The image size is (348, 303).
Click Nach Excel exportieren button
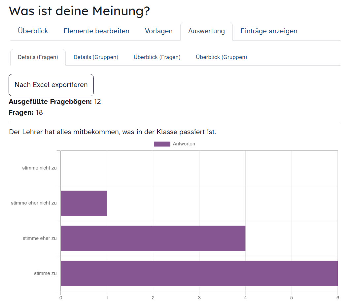(x=51, y=85)
